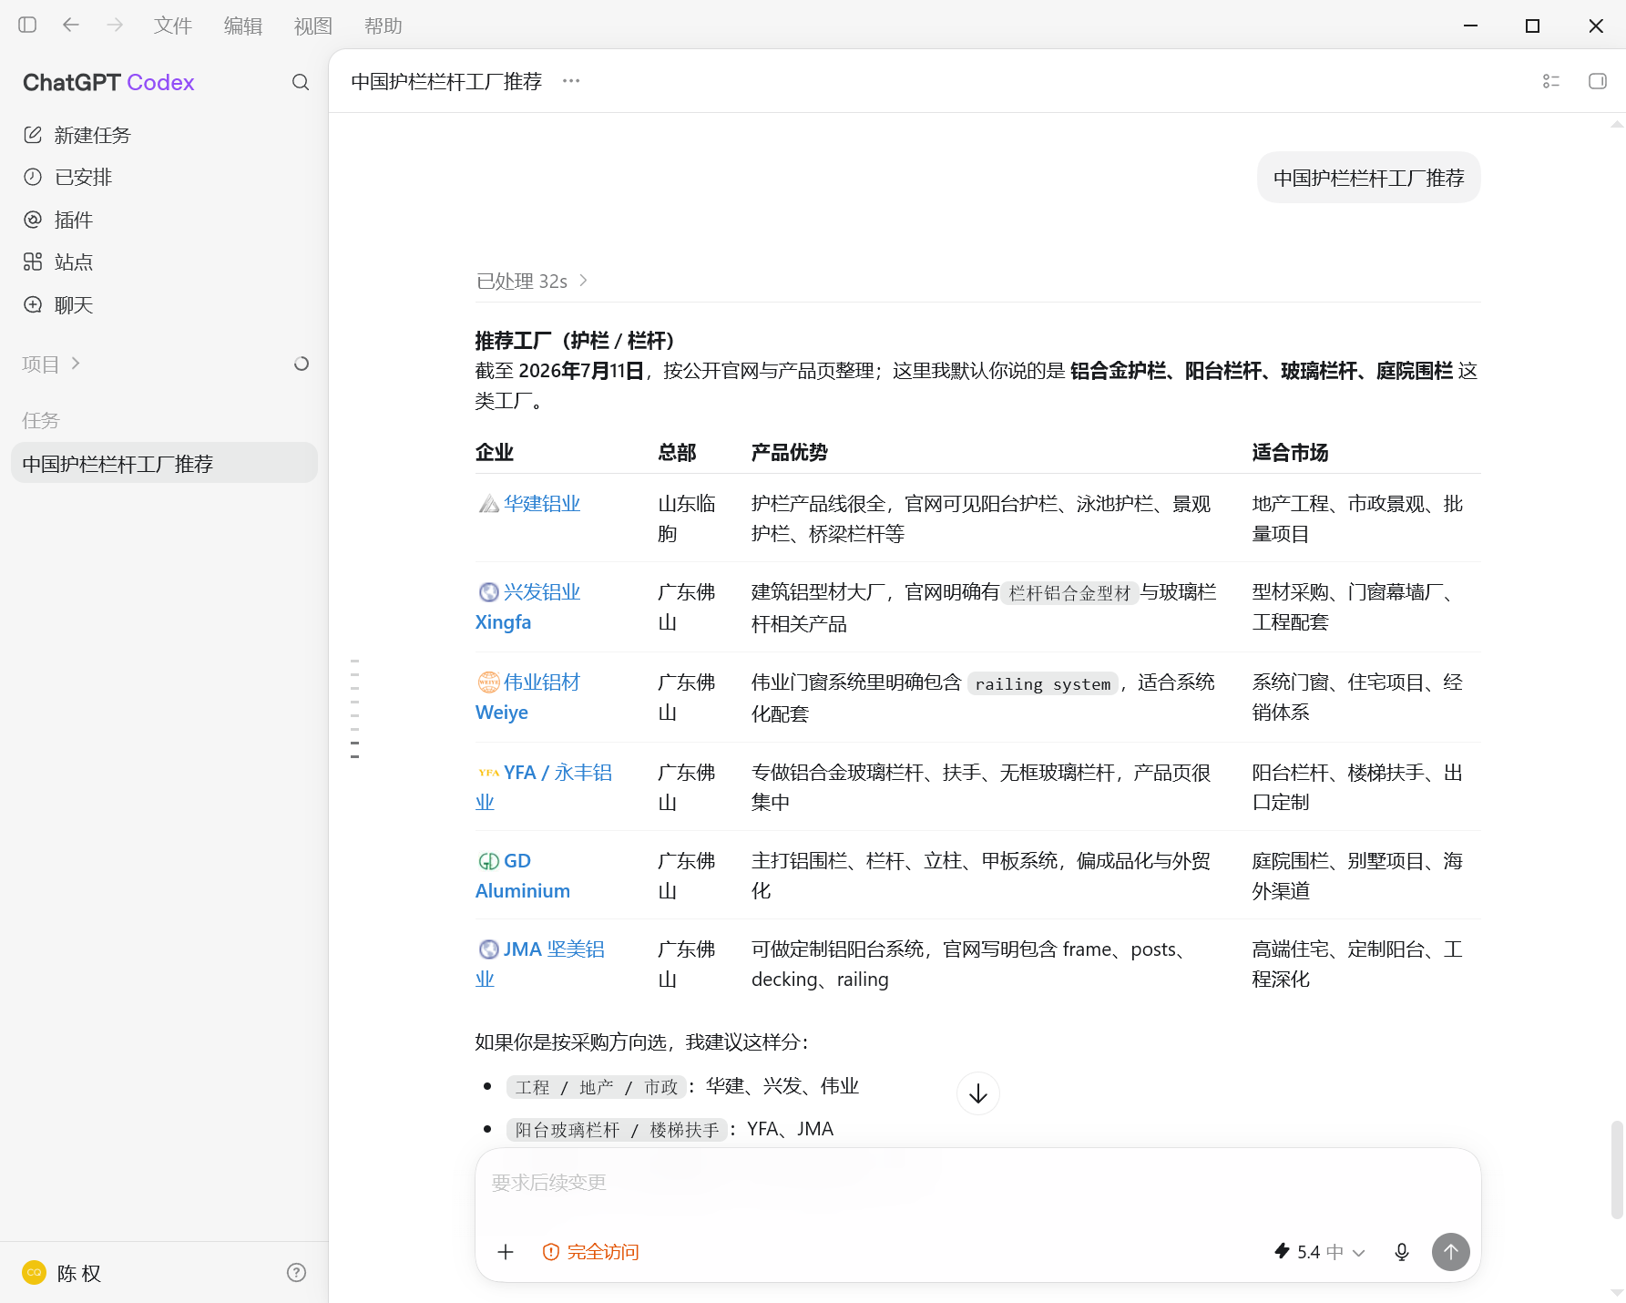This screenshot has height=1303, width=1626.
Task: Open the search icon in sidebar
Action: pyautogui.click(x=301, y=83)
